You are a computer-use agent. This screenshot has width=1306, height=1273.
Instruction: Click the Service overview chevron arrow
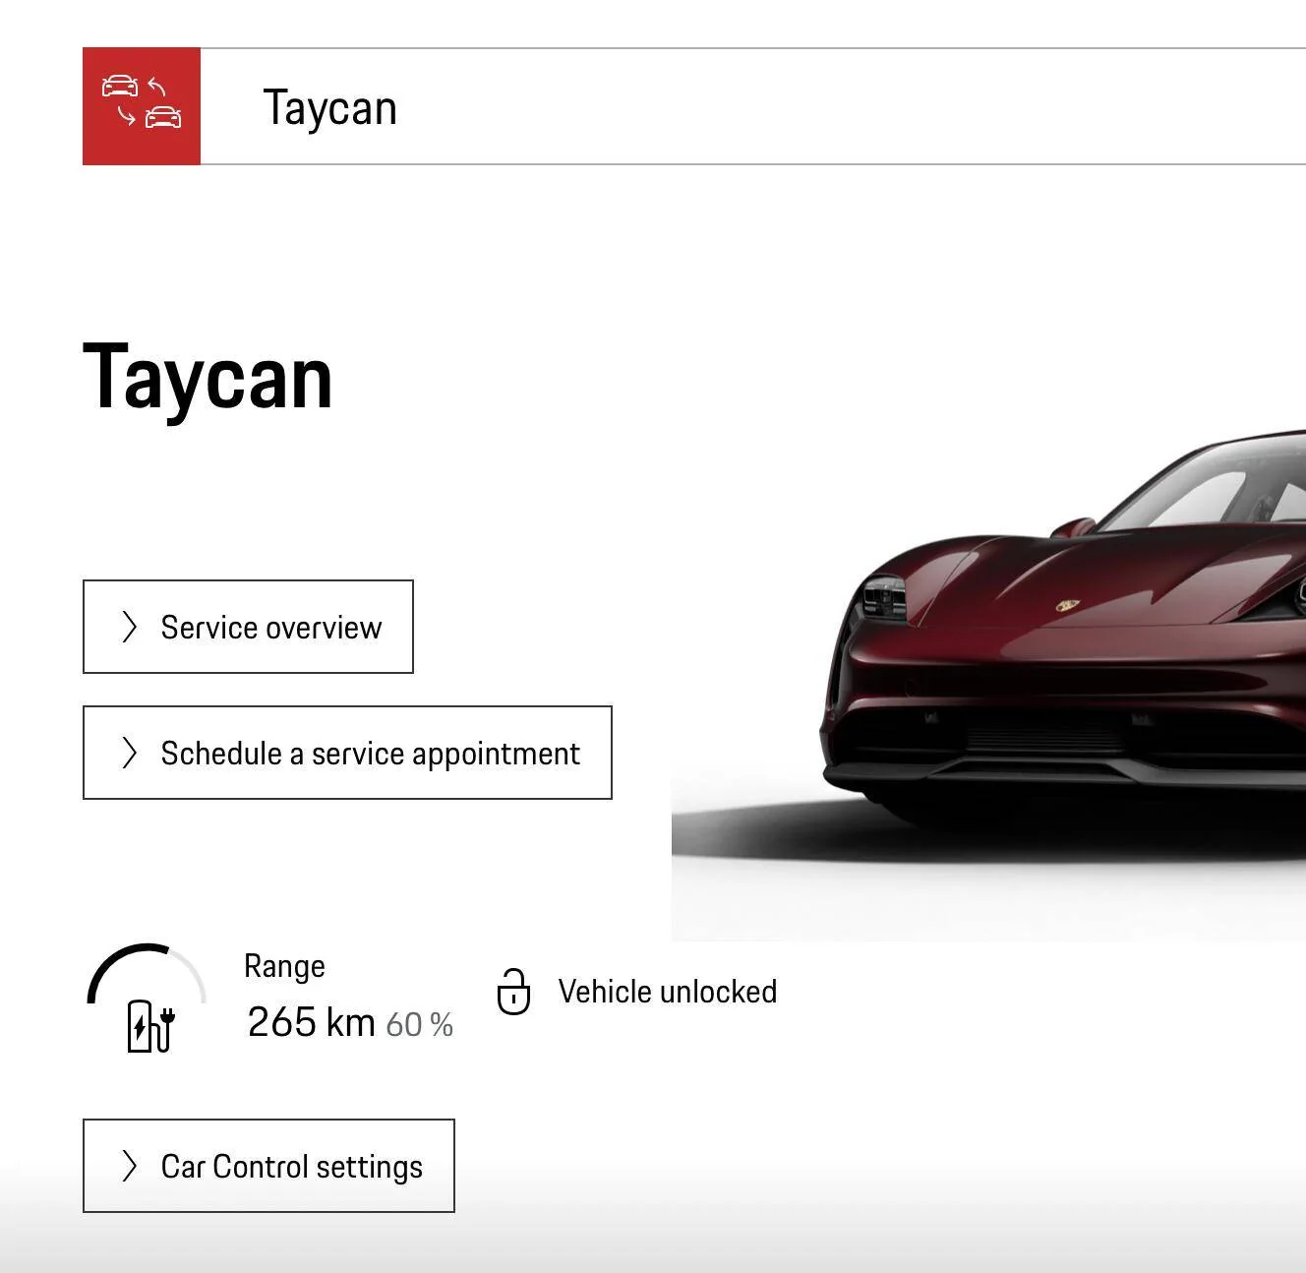click(129, 627)
